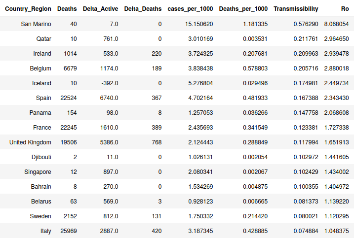This screenshot has height=238, width=354.
Task: Select the Transmissibility column header
Action: [x=296, y=9]
